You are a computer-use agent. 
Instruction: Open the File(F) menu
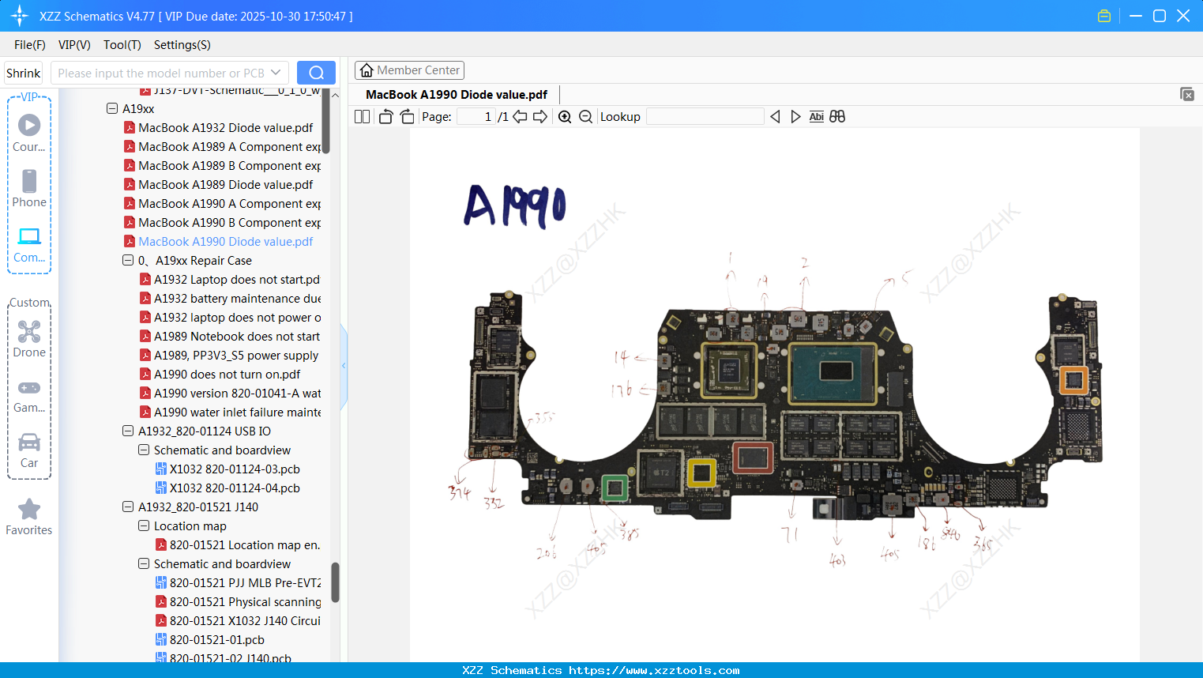(30, 45)
